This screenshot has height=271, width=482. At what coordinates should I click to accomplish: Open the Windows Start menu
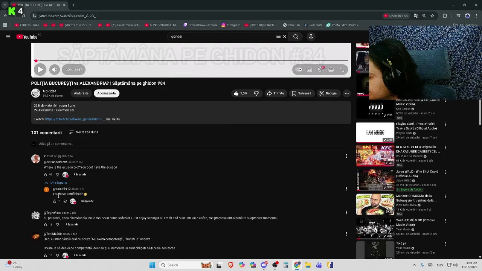pos(152,265)
